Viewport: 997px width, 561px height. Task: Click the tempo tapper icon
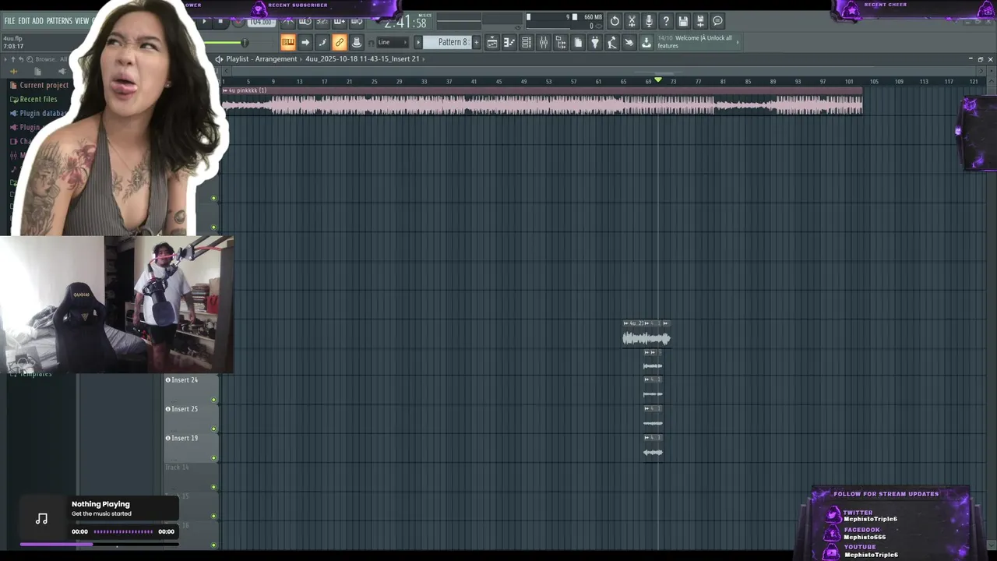pos(612,42)
